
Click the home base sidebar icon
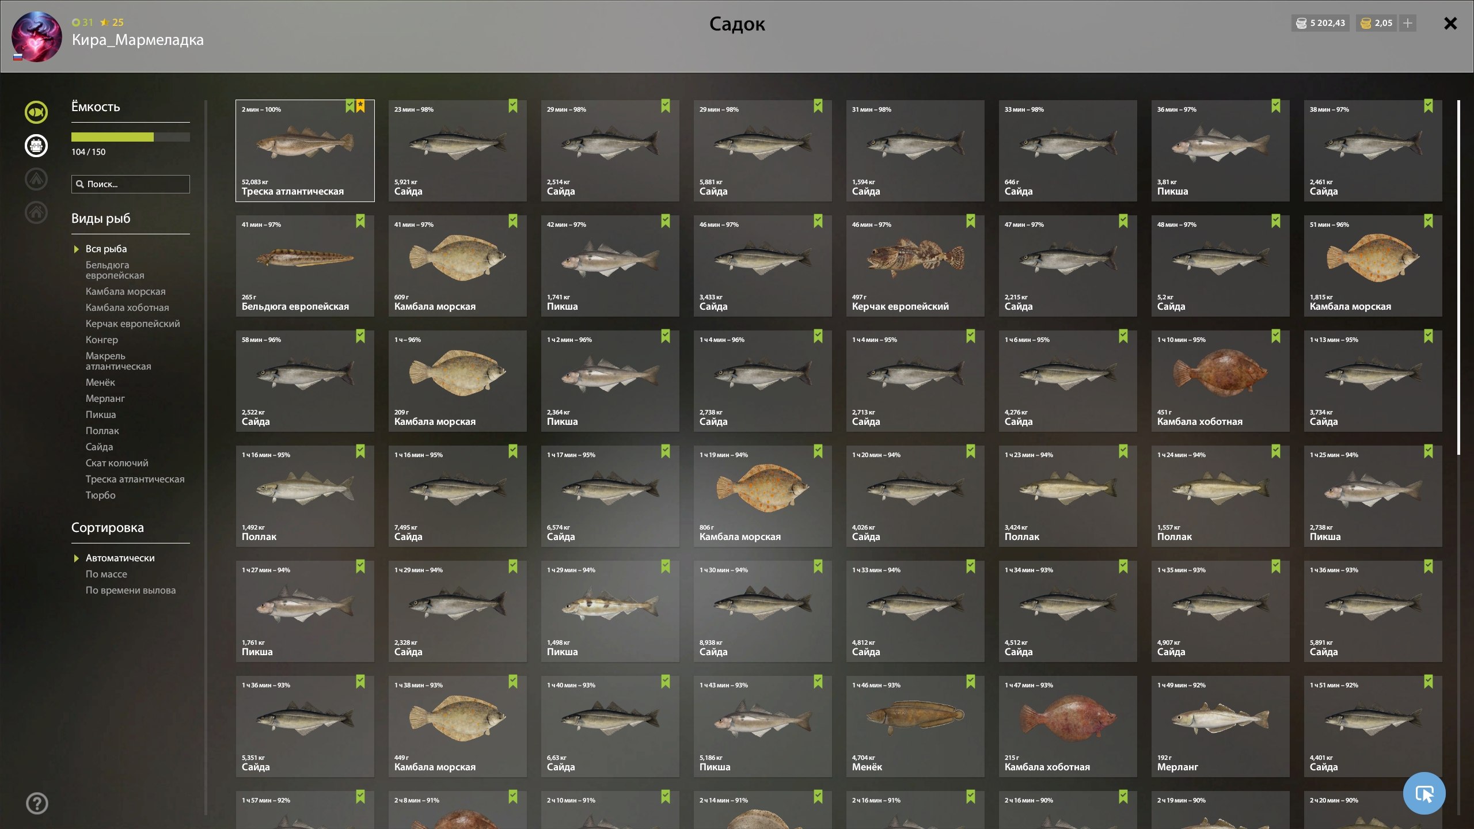pos(36,212)
